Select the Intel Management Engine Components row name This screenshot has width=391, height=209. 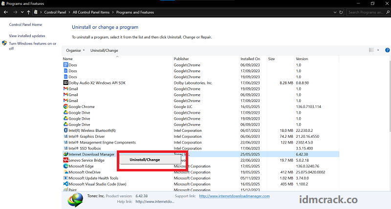click(102, 142)
